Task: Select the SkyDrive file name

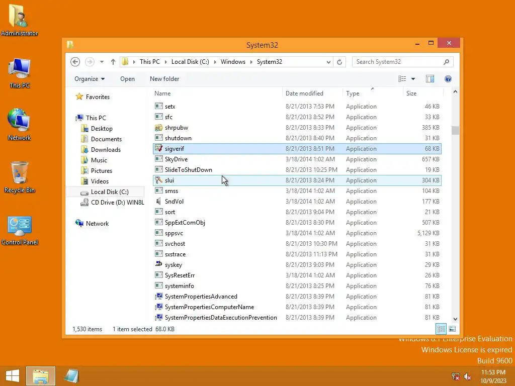Action: coord(176,159)
